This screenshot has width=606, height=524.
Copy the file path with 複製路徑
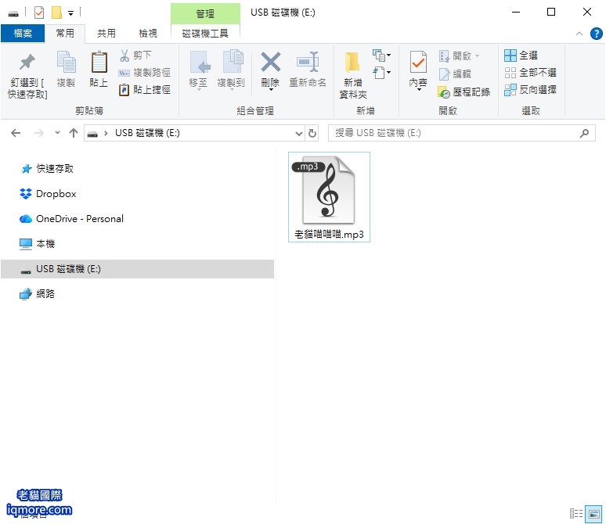pos(145,73)
